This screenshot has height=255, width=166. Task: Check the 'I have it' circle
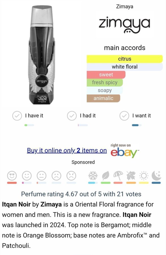pyautogui.click(x=17, y=116)
